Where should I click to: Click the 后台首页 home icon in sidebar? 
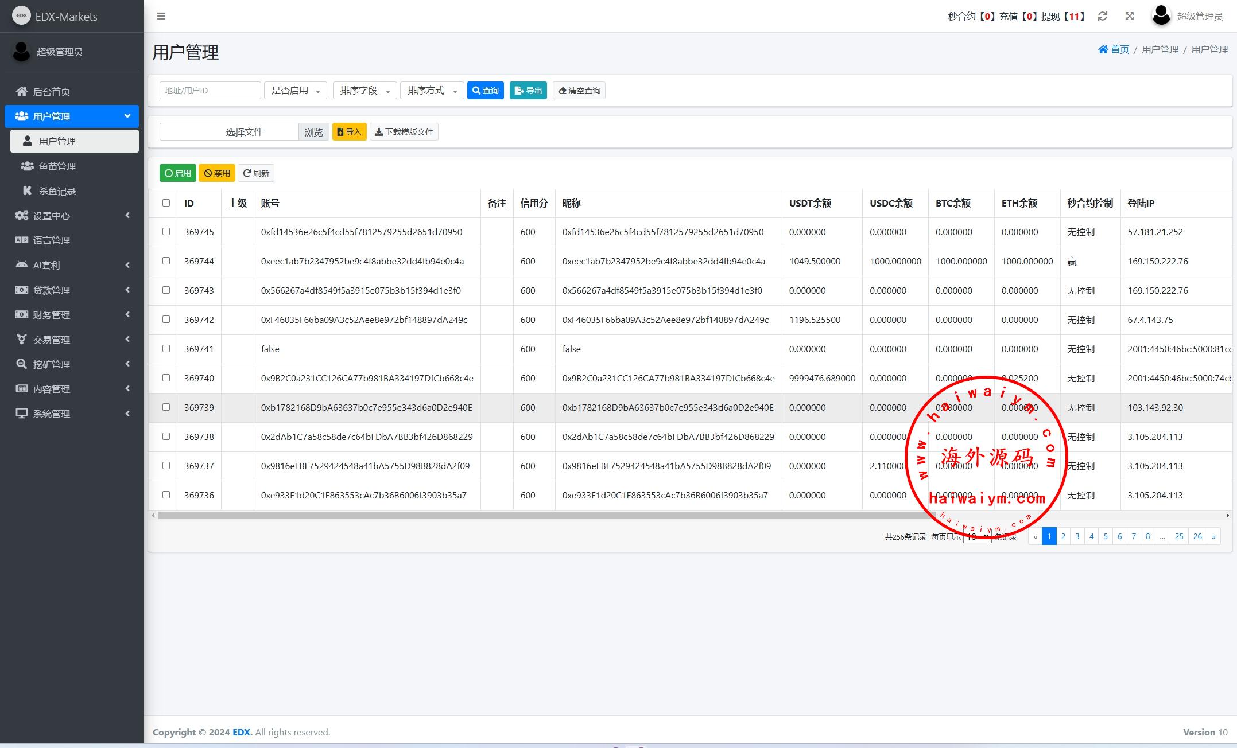click(22, 91)
